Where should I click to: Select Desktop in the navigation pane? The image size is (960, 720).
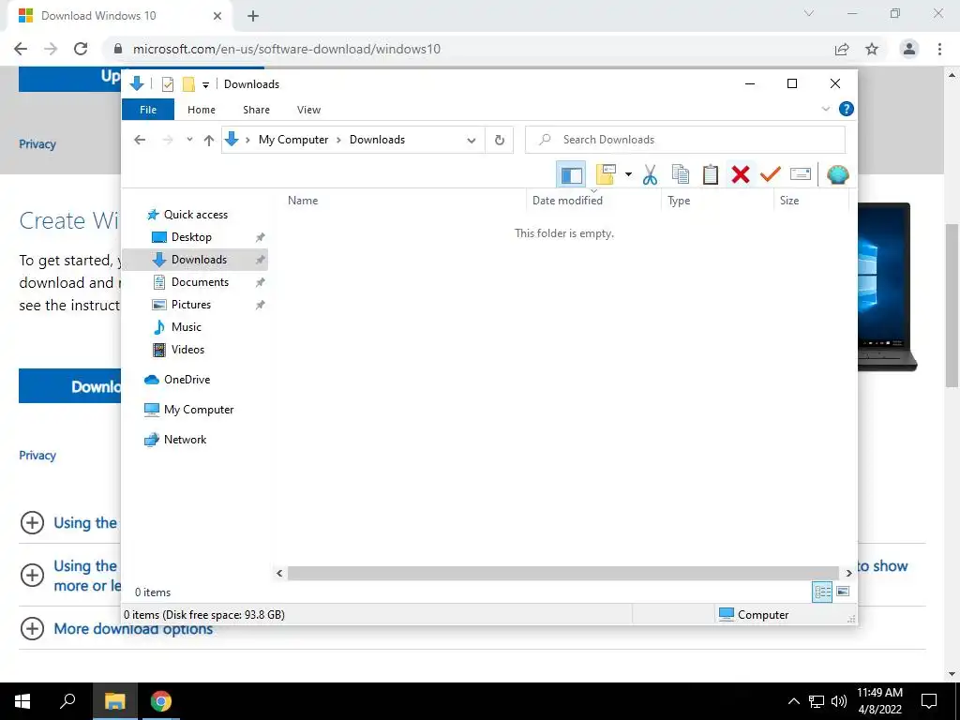click(x=191, y=237)
